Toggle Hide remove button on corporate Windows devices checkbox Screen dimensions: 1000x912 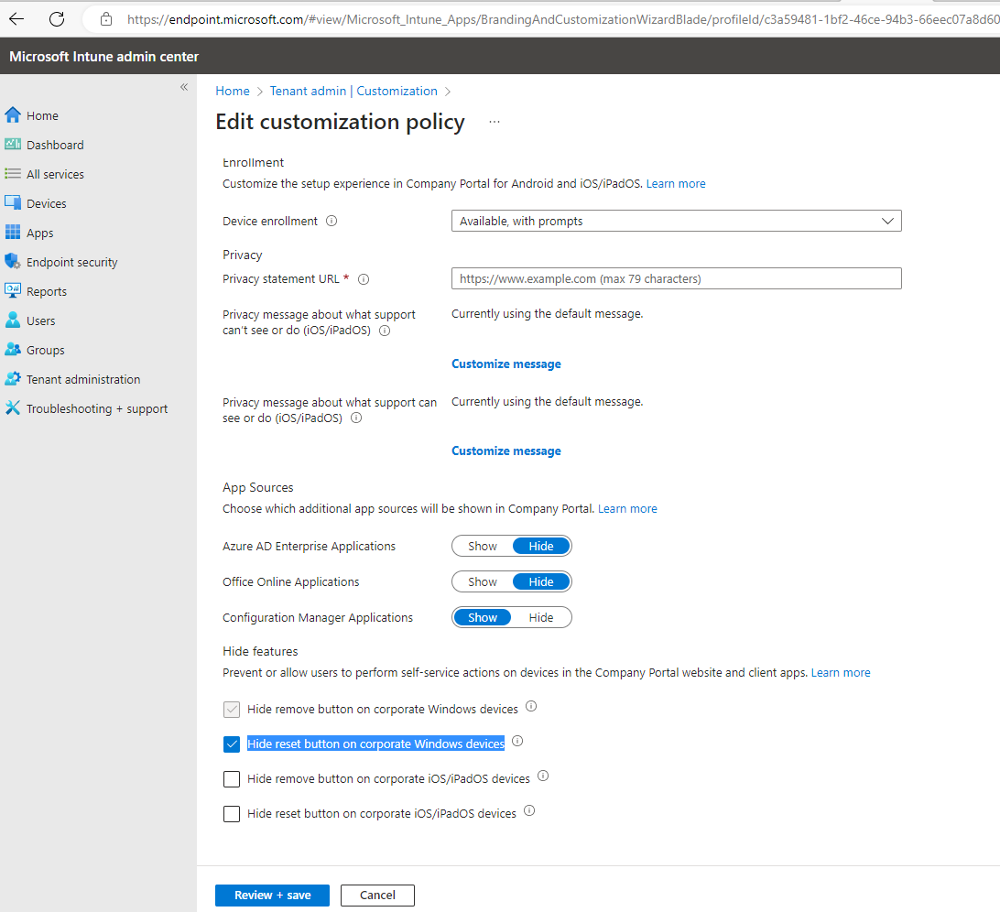click(x=232, y=710)
